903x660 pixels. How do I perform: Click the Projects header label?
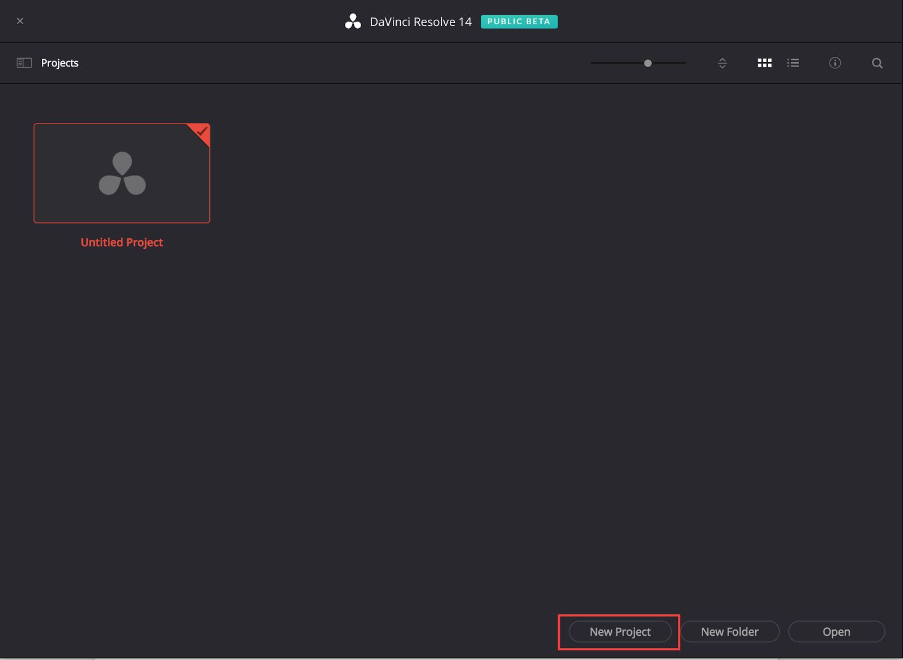[60, 63]
